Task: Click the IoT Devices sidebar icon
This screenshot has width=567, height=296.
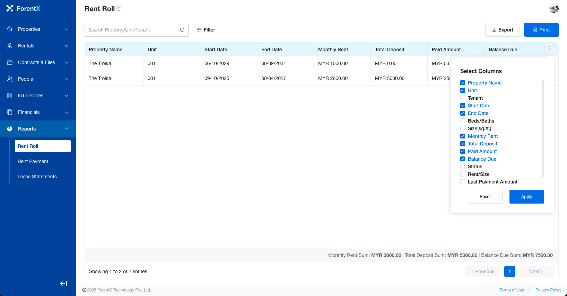Action: pos(10,96)
